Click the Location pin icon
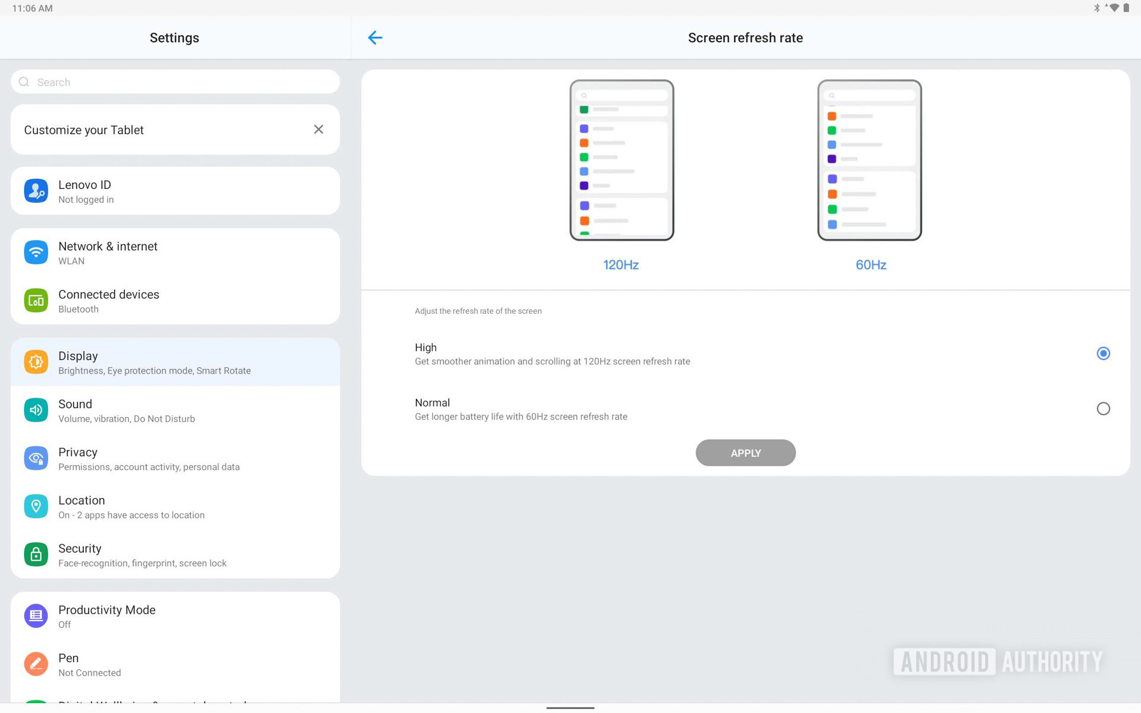 [x=36, y=506]
